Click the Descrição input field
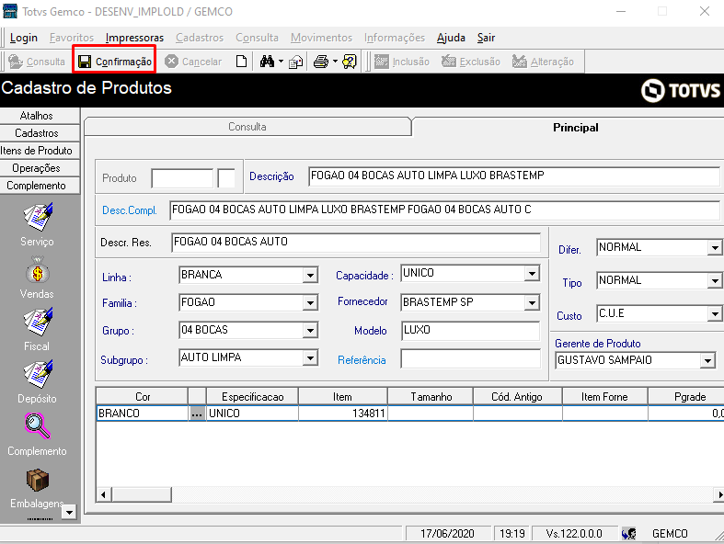Image resolution: width=724 pixels, height=544 pixels. coord(514,176)
